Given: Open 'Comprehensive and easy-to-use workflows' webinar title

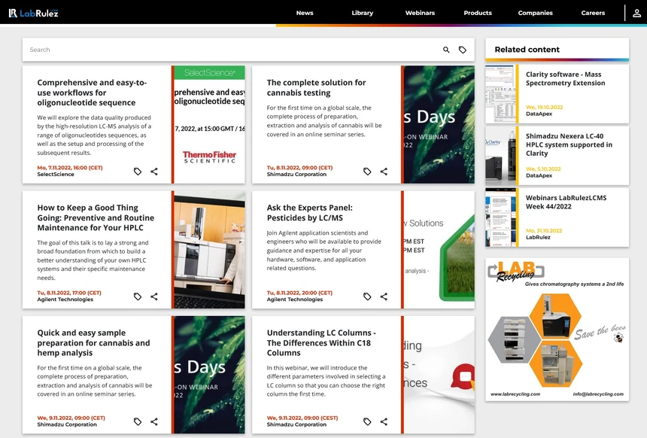Looking at the screenshot, I should point(92,93).
